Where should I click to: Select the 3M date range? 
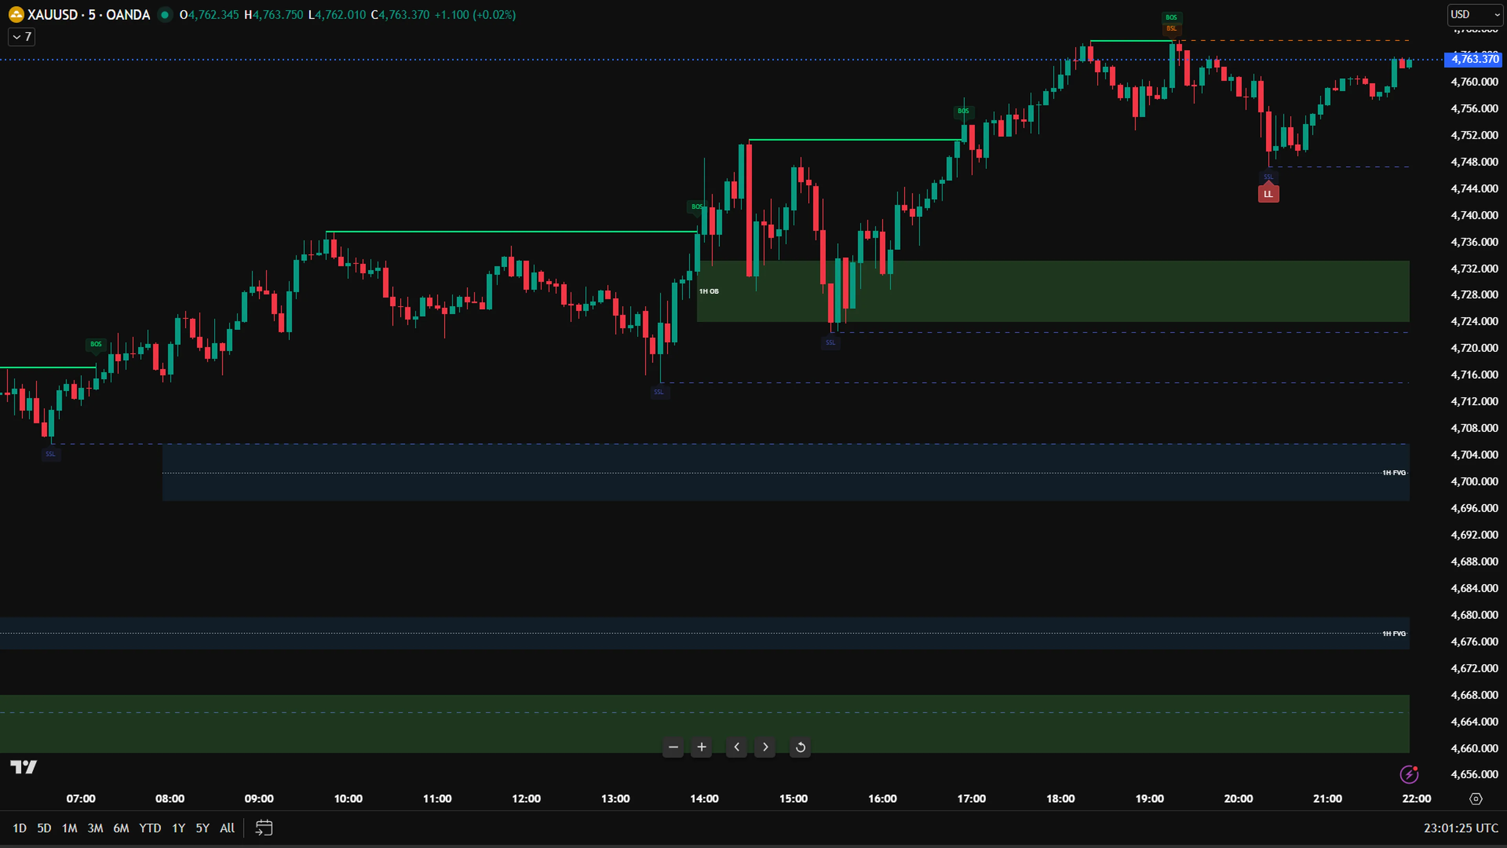tap(95, 828)
